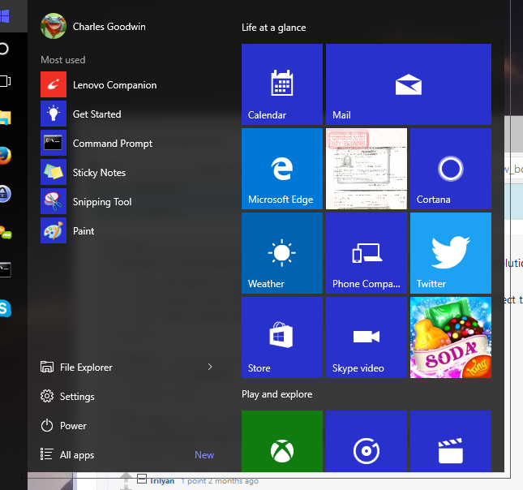Open Task View from taskbar
This screenshot has height=490, width=523.
[5, 81]
